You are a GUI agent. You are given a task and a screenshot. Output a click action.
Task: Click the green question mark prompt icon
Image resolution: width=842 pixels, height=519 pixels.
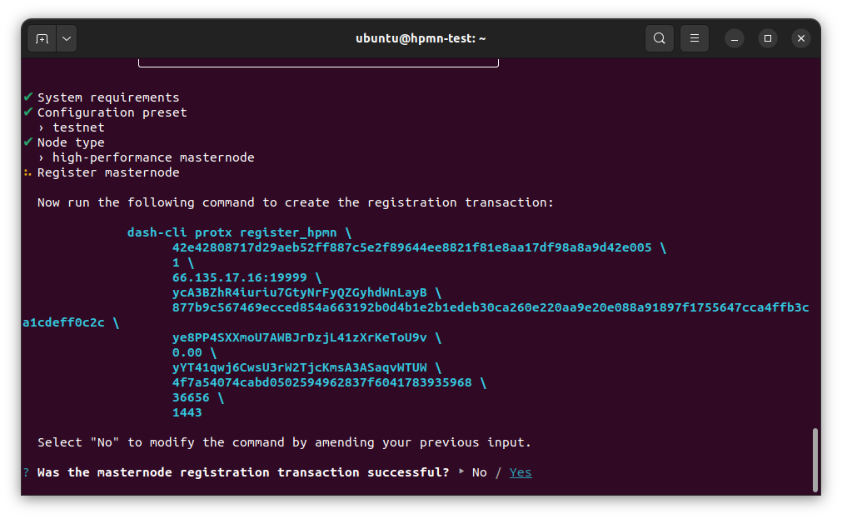[27, 472]
